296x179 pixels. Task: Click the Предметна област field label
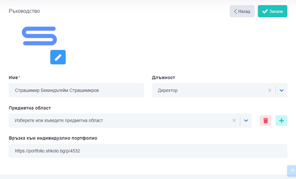30,108
